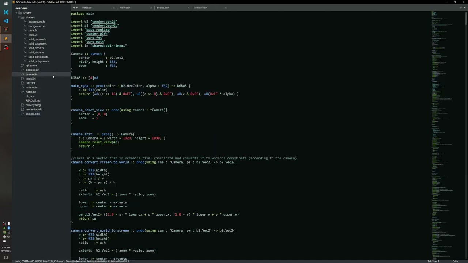Click the FOLDERS sidebar heading
Image resolution: width=468 pixels, height=263 pixels.
coord(21,8)
